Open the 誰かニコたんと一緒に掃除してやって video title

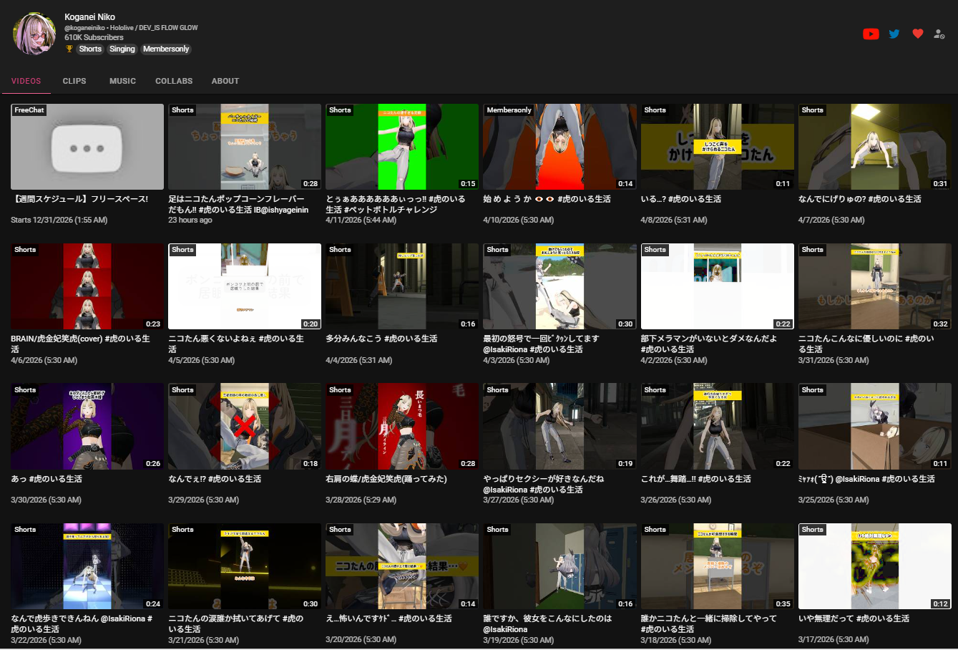pyautogui.click(x=708, y=624)
